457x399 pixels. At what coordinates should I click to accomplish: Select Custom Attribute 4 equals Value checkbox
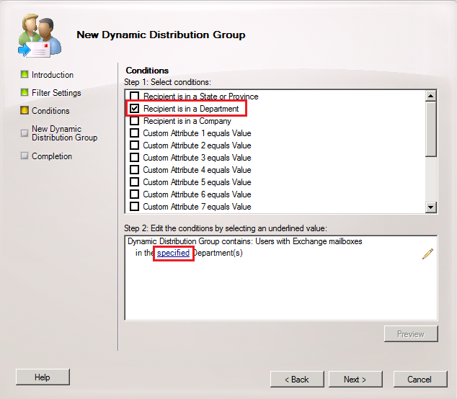[x=134, y=170]
